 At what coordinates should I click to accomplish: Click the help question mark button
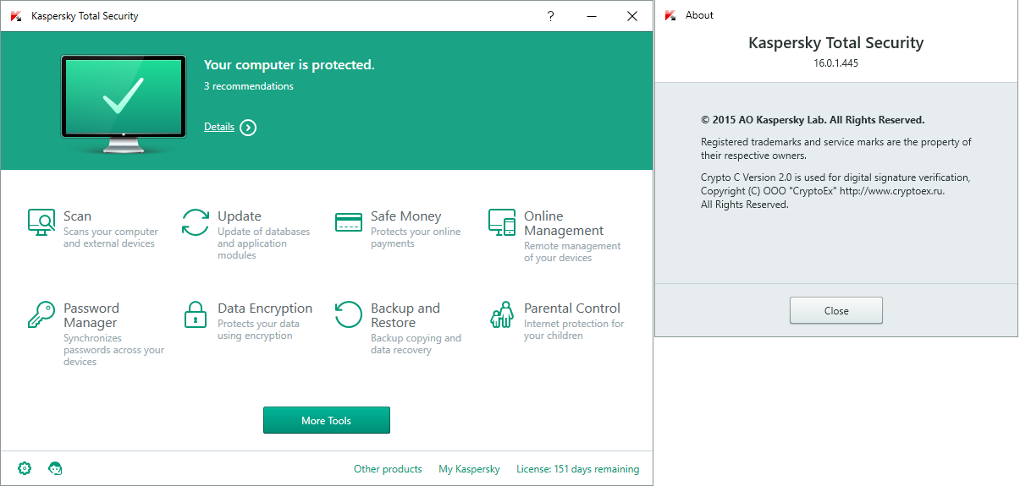[550, 16]
